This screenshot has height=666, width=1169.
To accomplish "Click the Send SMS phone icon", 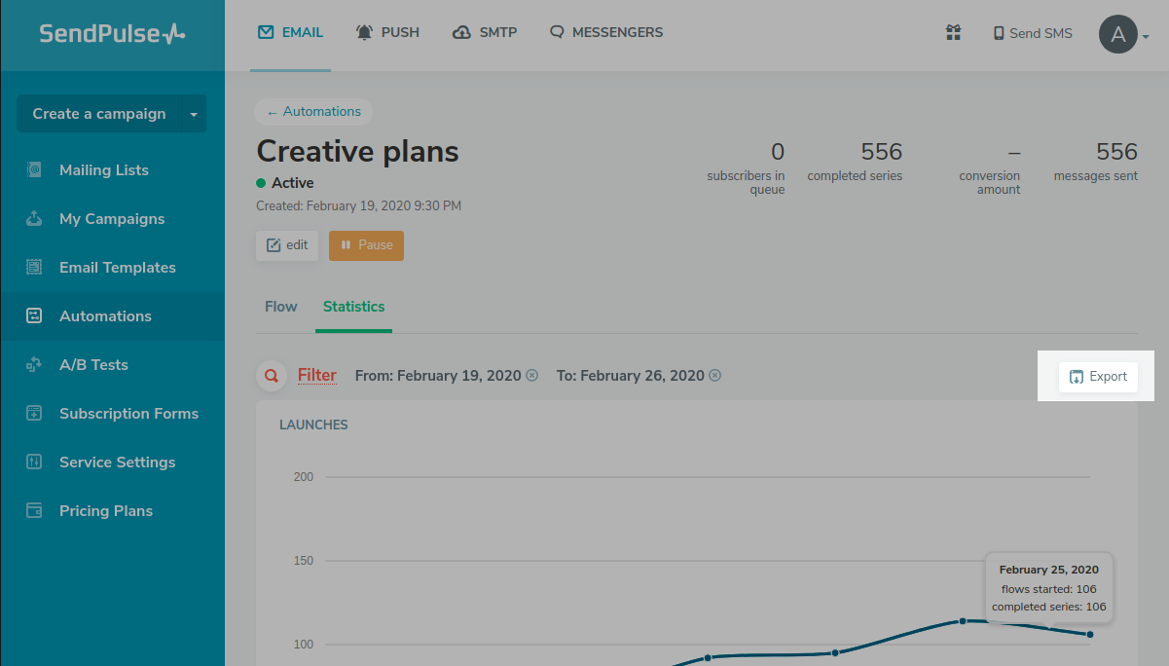I will pyautogui.click(x=999, y=33).
